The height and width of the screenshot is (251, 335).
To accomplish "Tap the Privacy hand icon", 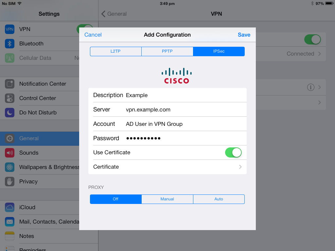I will click(9, 181).
